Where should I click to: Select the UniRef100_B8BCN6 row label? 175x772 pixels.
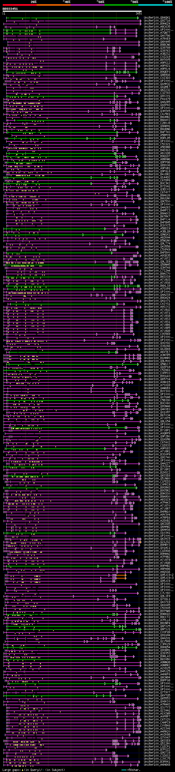(157, 45)
